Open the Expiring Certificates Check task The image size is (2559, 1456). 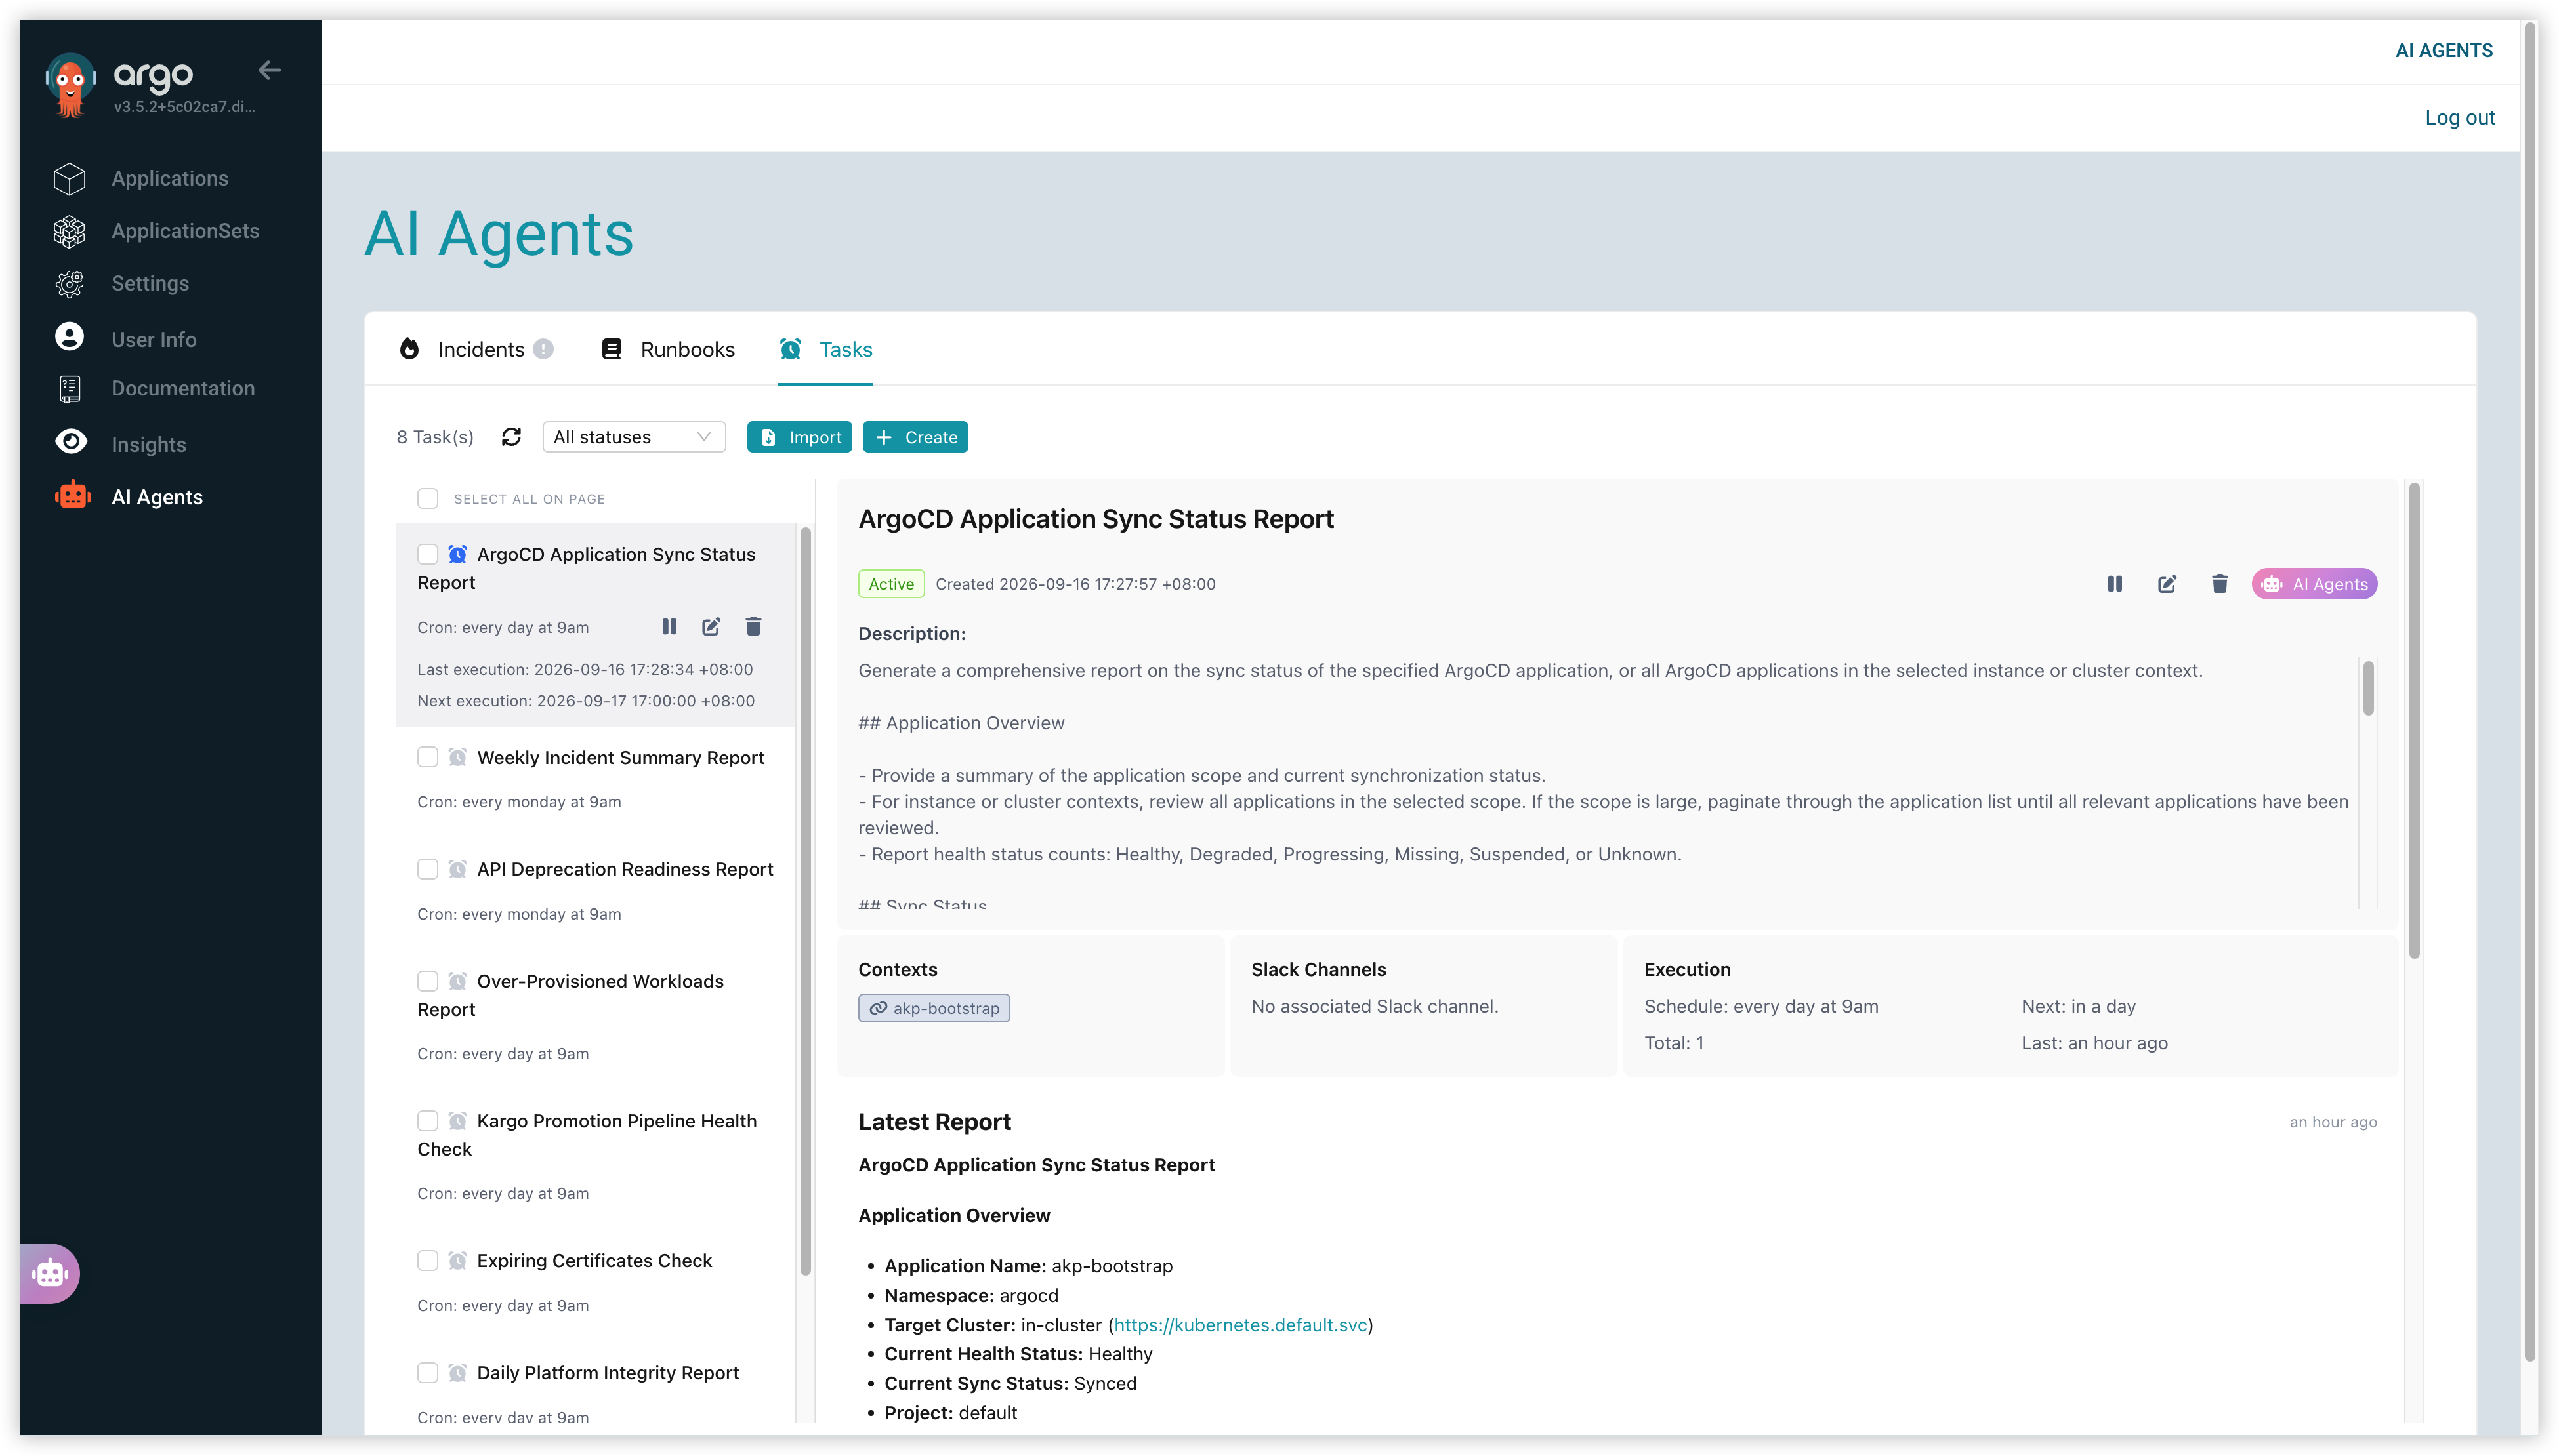click(594, 1261)
